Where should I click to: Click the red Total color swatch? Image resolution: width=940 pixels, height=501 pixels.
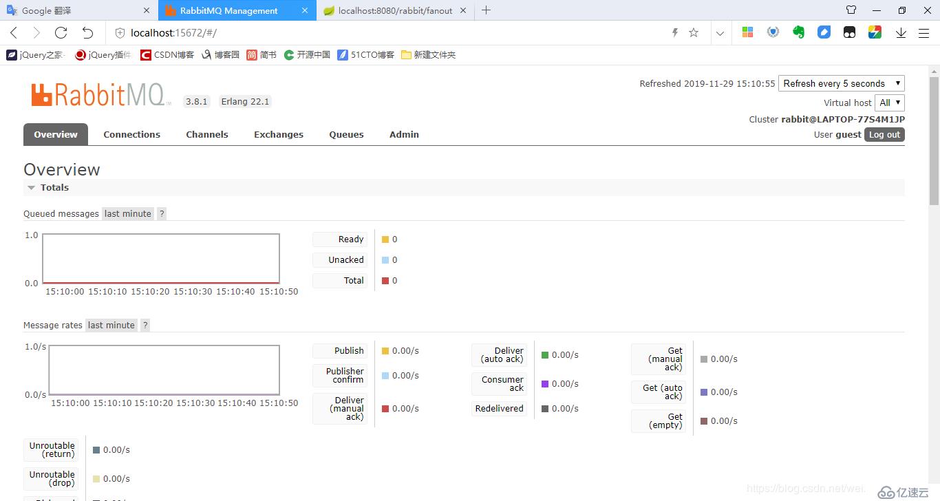tap(385, 281)
